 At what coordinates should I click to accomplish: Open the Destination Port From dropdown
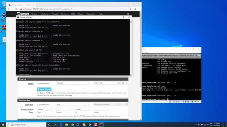pyautogui.click(x=45, y=109)
